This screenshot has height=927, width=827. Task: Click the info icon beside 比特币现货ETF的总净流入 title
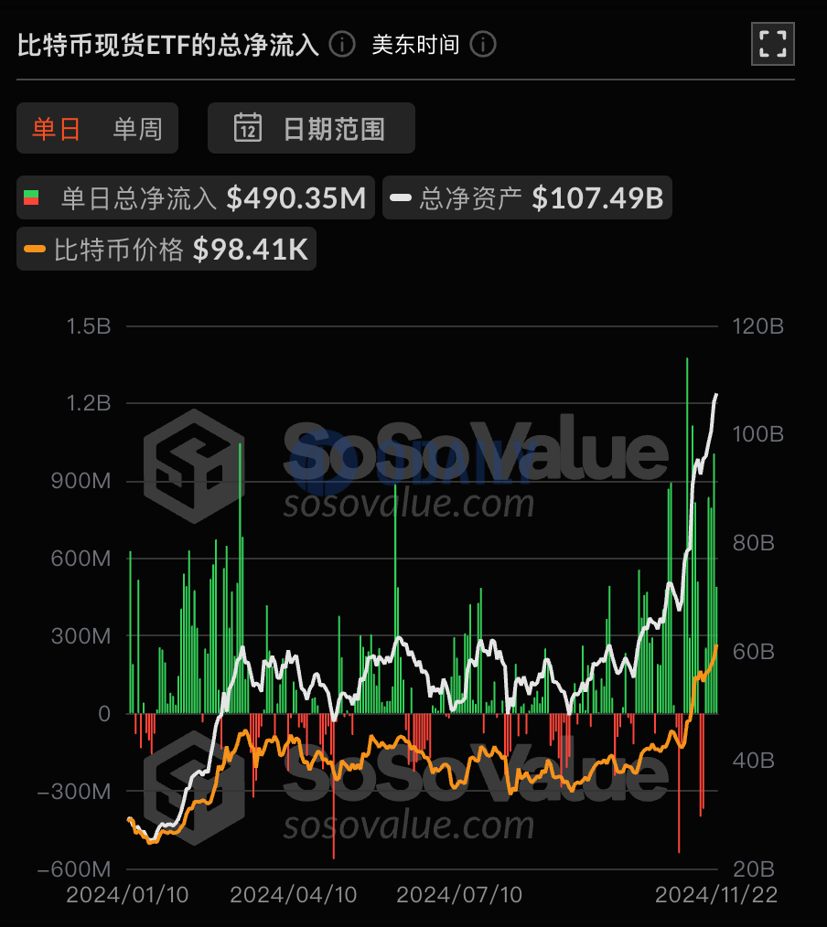click(x=342, y=45)
